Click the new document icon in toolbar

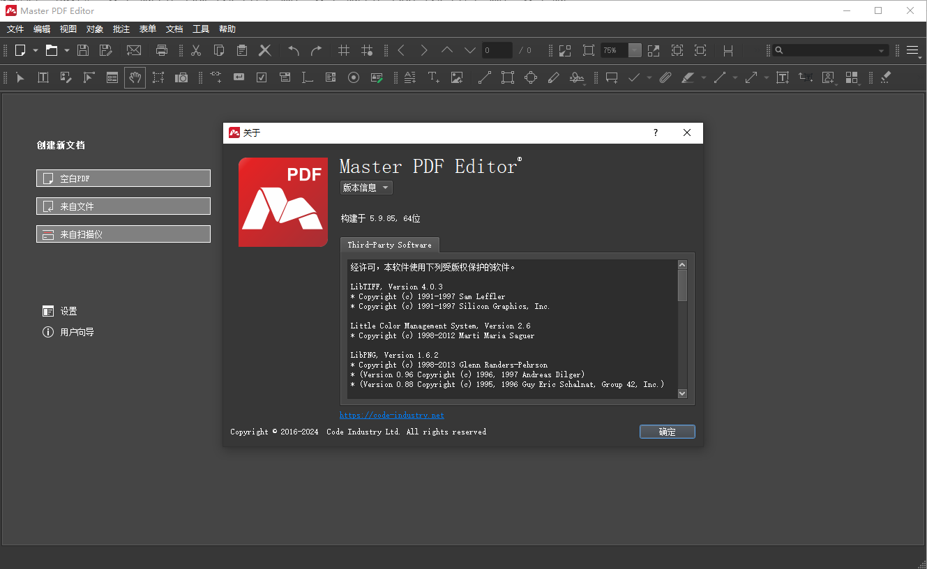(20, 50)
